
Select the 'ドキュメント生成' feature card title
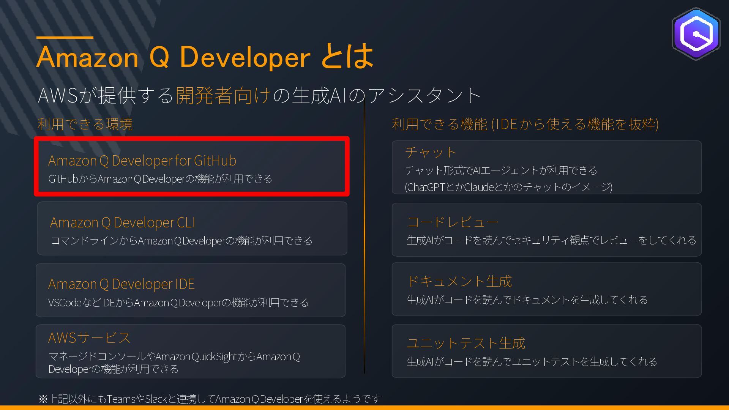tap(459, 281)
